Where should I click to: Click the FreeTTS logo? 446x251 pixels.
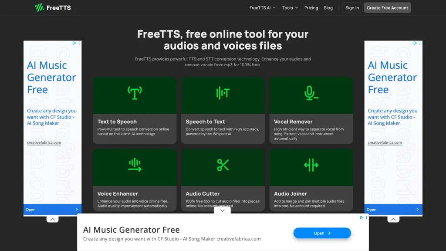click(52, 7)
